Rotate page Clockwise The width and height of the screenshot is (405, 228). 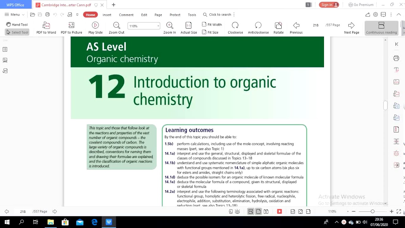click(x=235, y=25)
